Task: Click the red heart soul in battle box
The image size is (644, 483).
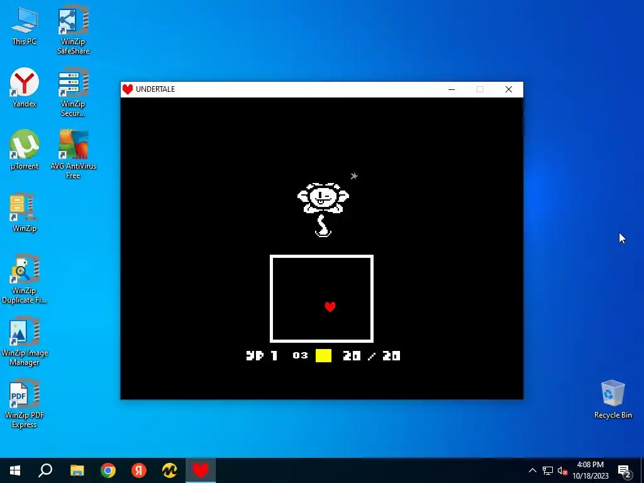Action: (330, 306)
